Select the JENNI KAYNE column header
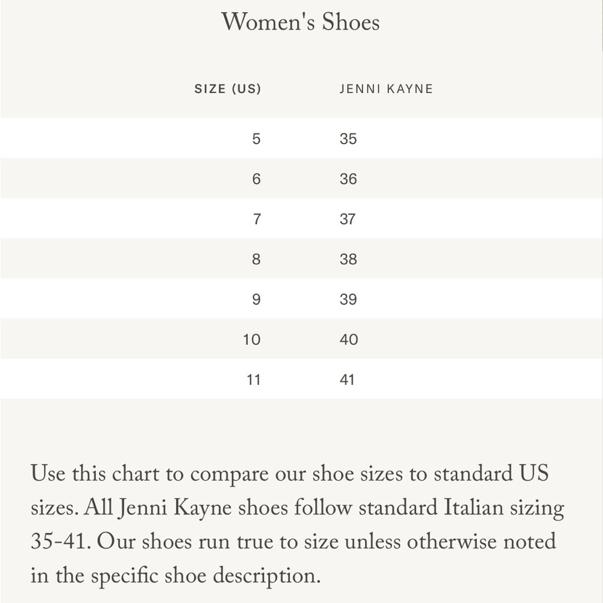Image resolution: width=603 pixels, height=603 pixels. [x=386, y=89]
